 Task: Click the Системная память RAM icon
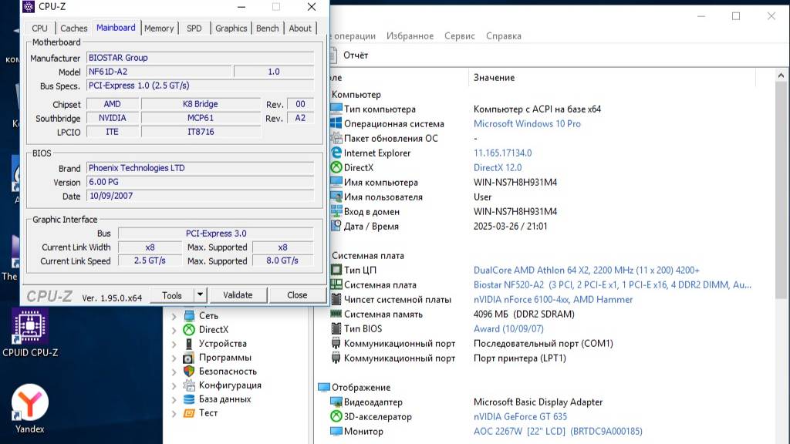(x=336, y=314)
